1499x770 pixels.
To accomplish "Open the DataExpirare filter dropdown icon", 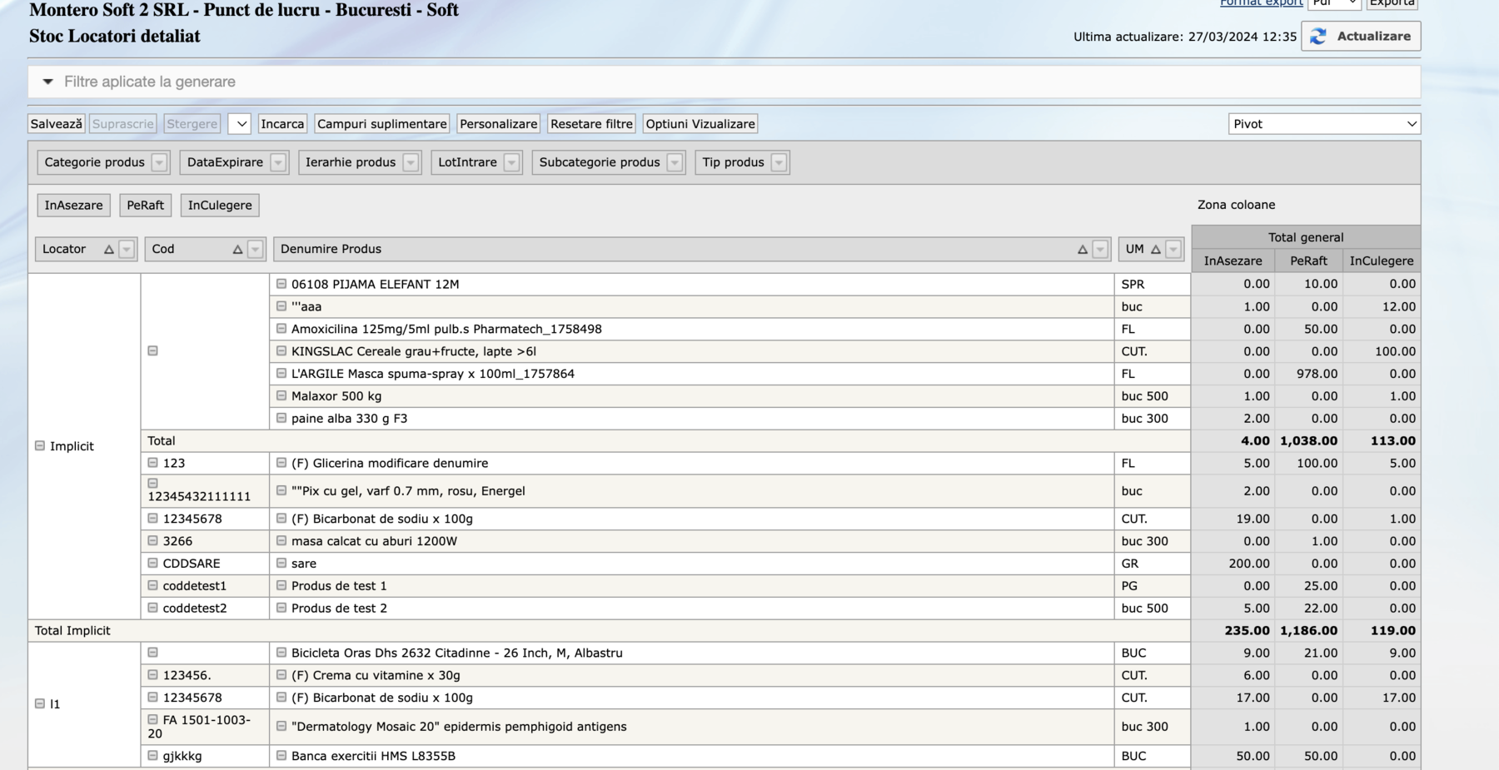I will (x=278, y=162).
